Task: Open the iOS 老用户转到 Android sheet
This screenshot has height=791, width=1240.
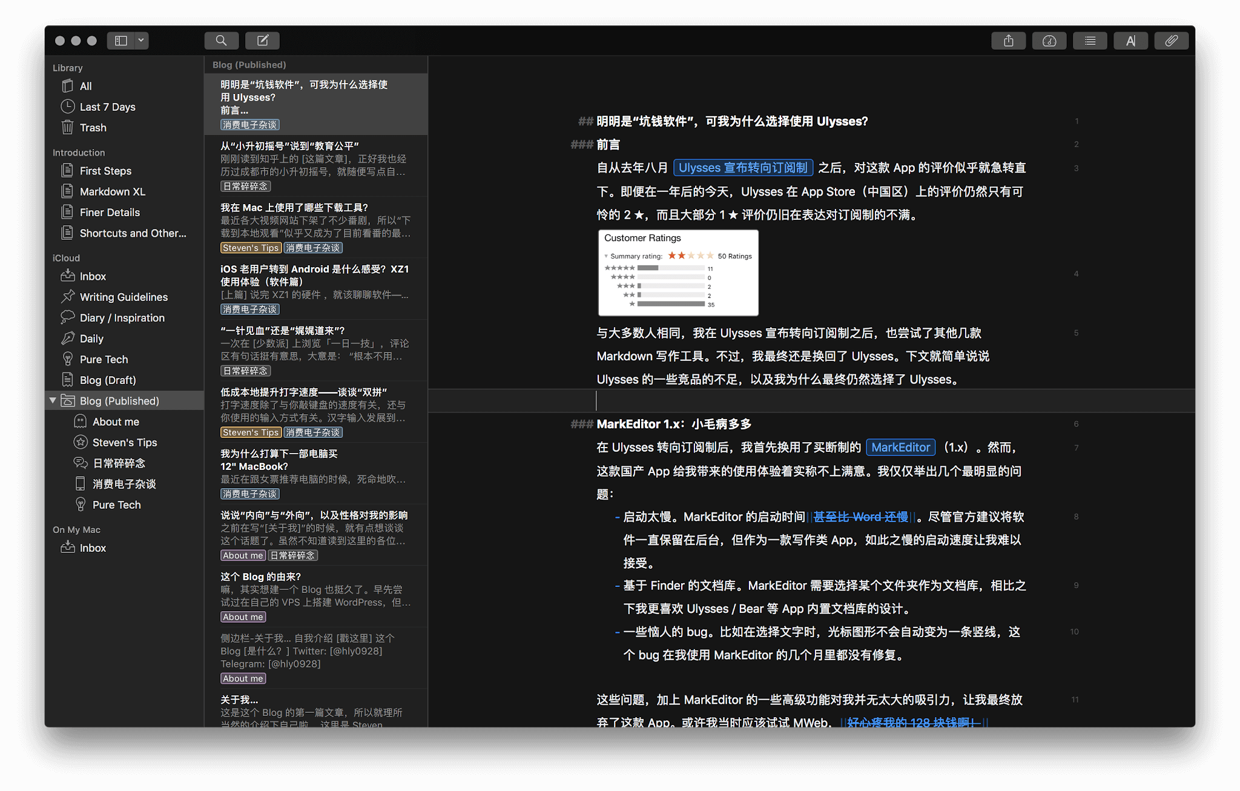Action: tap(316, 289)
